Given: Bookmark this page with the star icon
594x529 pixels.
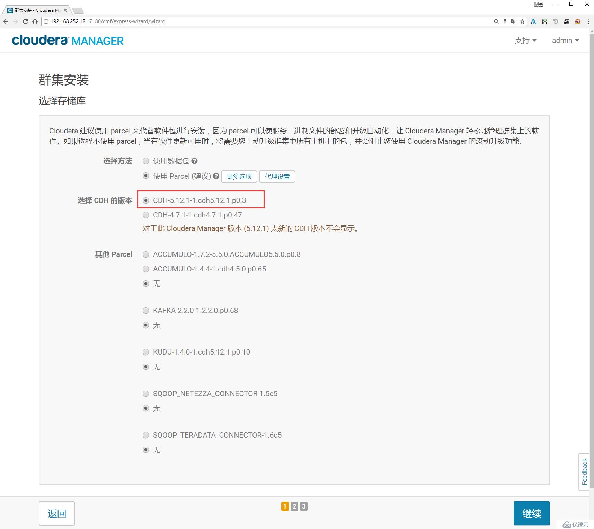Looking at the screenshot, I should 522,21.
